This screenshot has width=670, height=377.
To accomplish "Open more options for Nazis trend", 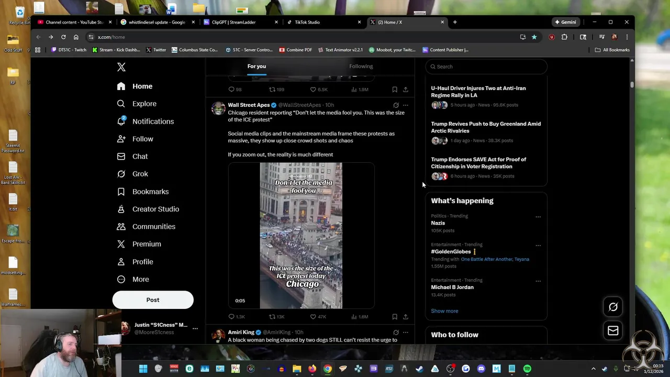I will coord(538,217).
